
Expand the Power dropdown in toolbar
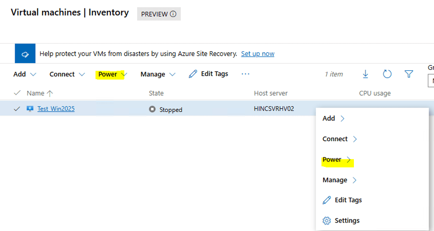click(112, 74)
